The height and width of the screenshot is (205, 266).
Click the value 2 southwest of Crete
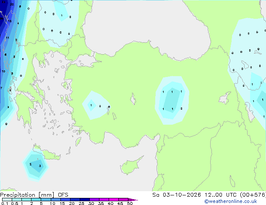pyautogui.click(x=30, y=164)
